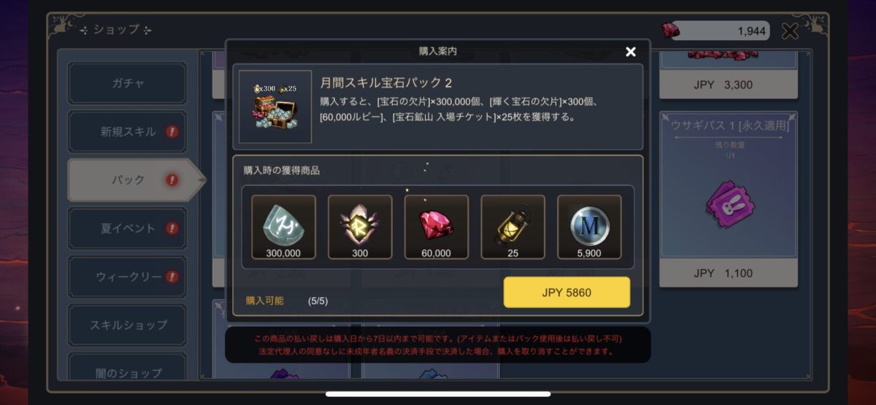Select the shining gem fragment icon 300
This screenshot has height=405, width=876.
[360, 227]
